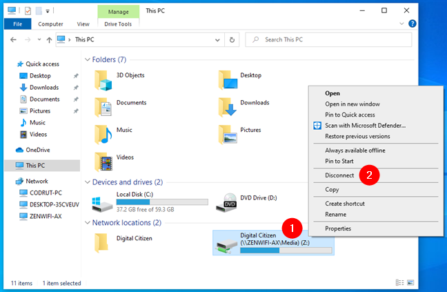Open Desktop under Quick access
Image resolution: width=447 pixels, height=292 pixels.
coord(40,75)
